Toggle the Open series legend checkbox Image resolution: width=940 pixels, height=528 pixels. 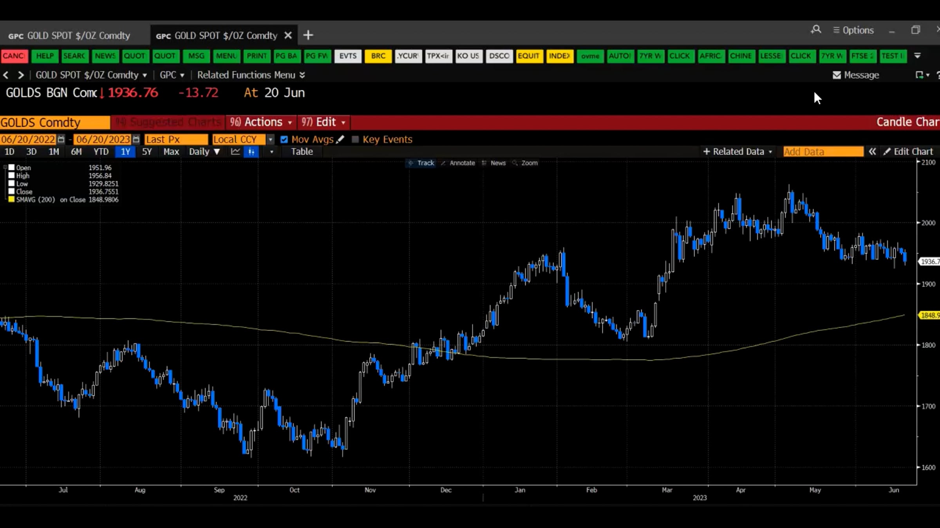pos(12,167)
